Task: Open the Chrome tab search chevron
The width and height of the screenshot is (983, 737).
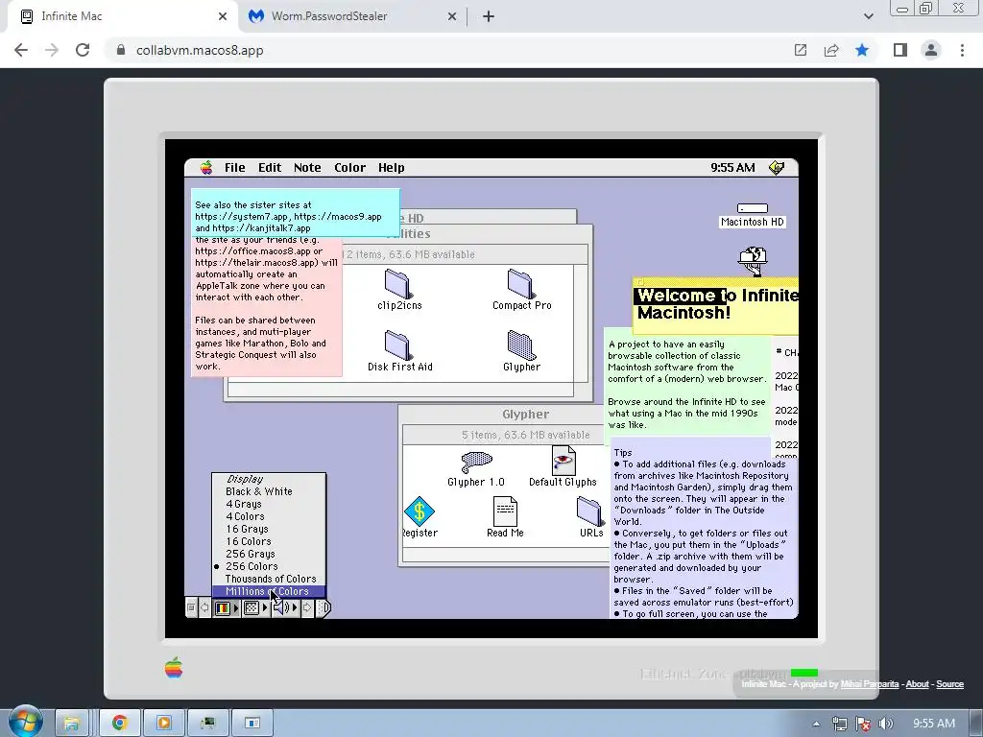Action: 868,16
